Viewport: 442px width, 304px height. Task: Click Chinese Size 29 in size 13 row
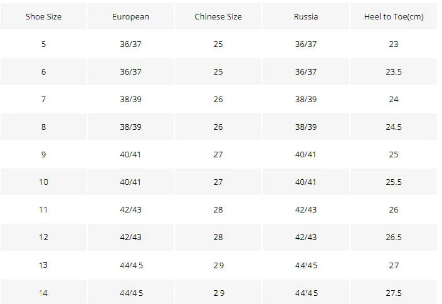pos(218,265)
